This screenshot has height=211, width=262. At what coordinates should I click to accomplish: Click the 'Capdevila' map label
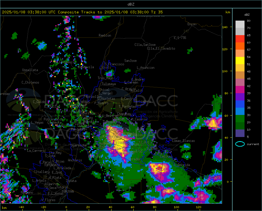[x=86, y=67]
